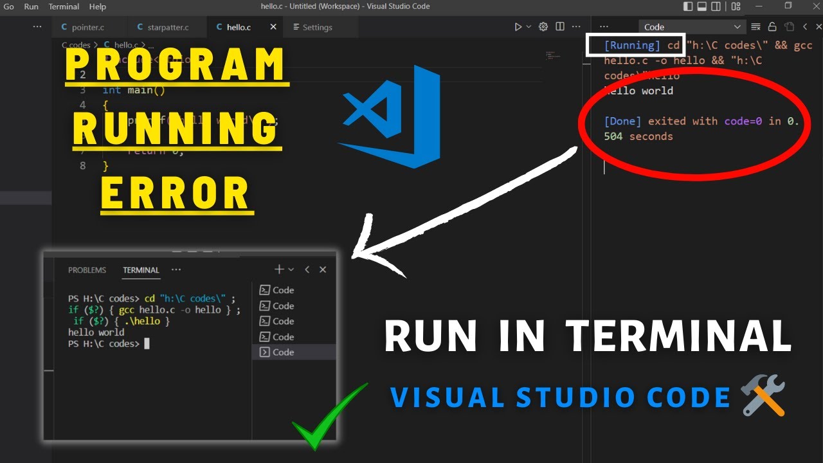Toggle the output scroll lock icon
The width and height of the screenshot is (823, 463).
[x=772, y=27]
